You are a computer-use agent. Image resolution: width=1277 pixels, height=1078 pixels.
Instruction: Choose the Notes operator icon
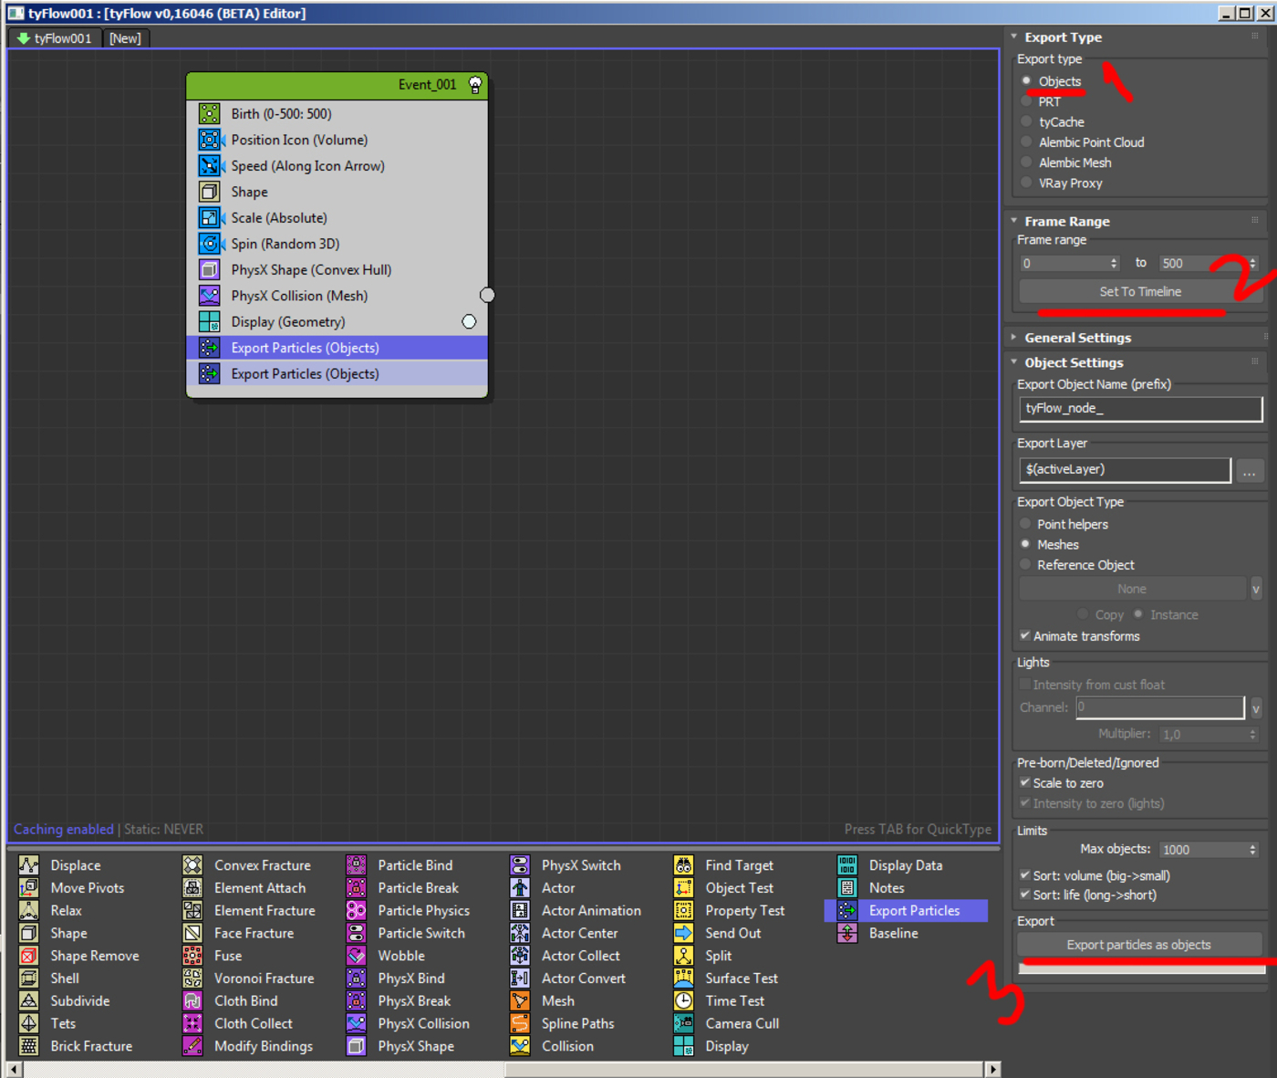[847, 888]
